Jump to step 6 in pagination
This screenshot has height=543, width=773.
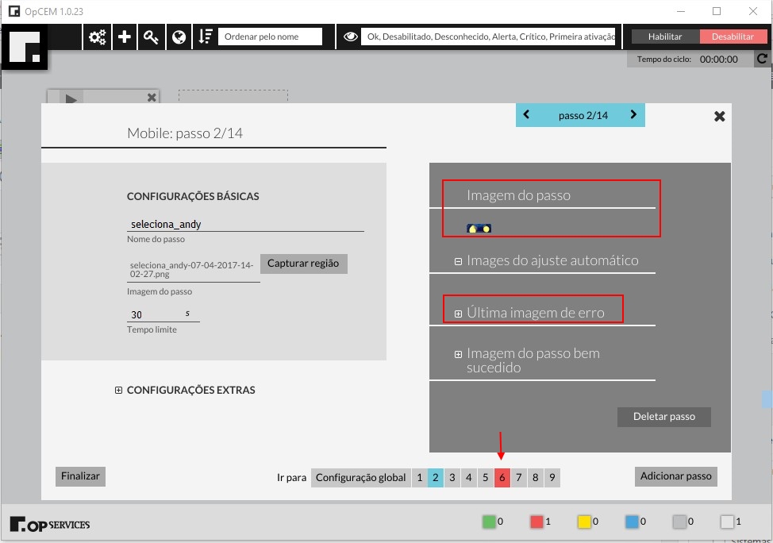point(502,477)
